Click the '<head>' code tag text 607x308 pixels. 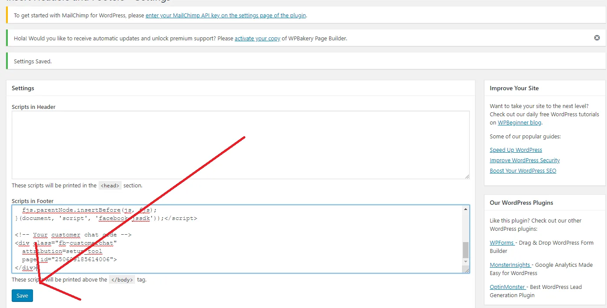coord(110,185)
